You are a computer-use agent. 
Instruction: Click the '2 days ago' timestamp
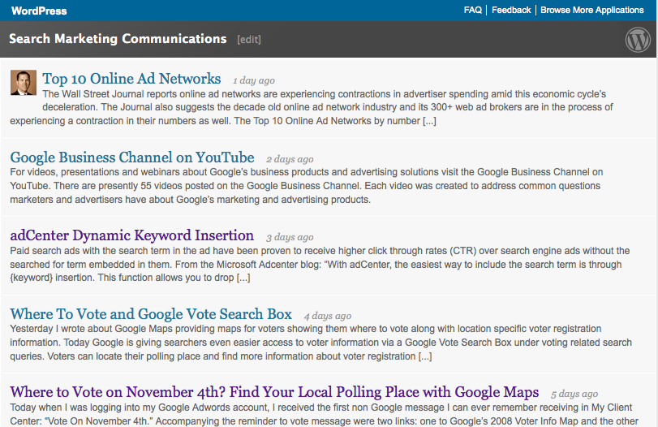coord(290,160)
